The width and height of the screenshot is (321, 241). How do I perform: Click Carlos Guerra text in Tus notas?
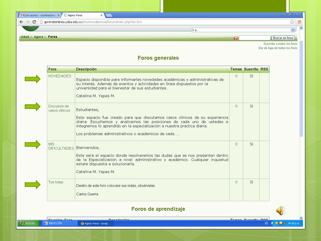coord(87,194)
